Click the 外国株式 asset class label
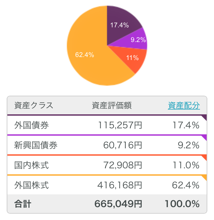The height and width of the screenshot is (220, 214). [x=31, y=185]
